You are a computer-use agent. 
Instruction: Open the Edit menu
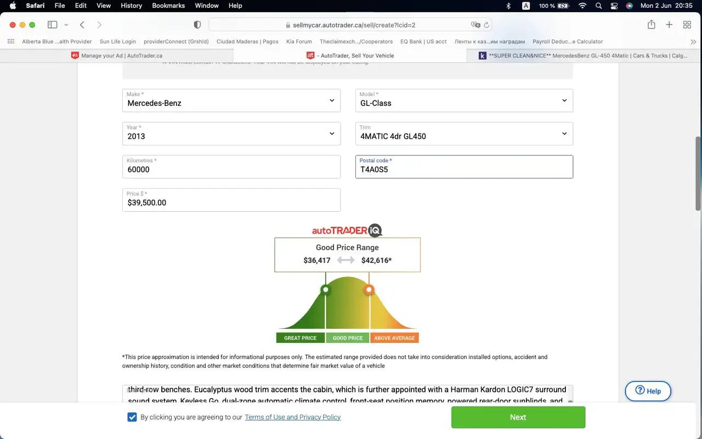click(x=81, y=5)
